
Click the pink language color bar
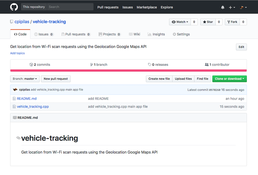point(128,70)
